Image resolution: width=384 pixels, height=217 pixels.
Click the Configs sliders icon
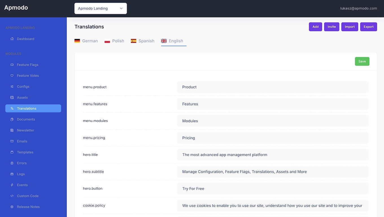[12, 87]
